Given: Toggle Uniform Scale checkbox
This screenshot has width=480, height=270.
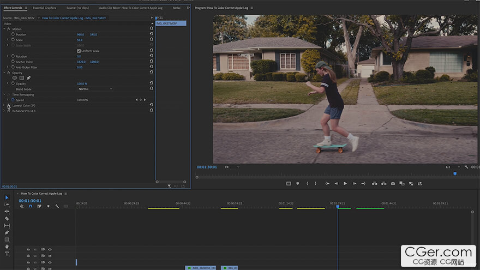Looking at the screenshot, I should (x=79, y=51).
